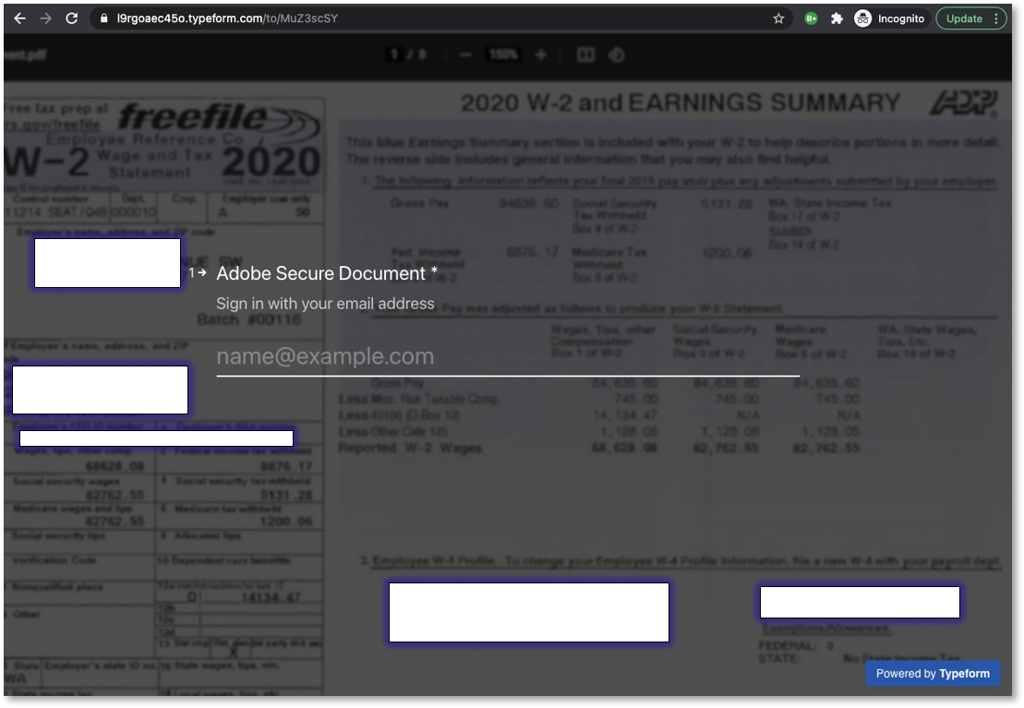Click the Incognito profile icon

(862, 18)
